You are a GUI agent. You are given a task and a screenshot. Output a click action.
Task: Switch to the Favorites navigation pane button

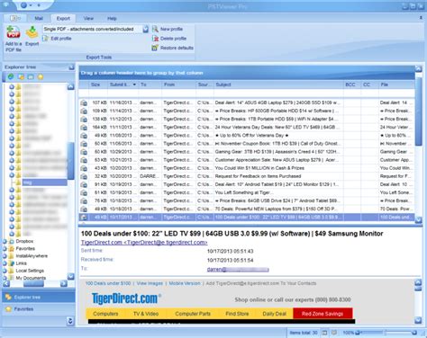pos(39,308)
